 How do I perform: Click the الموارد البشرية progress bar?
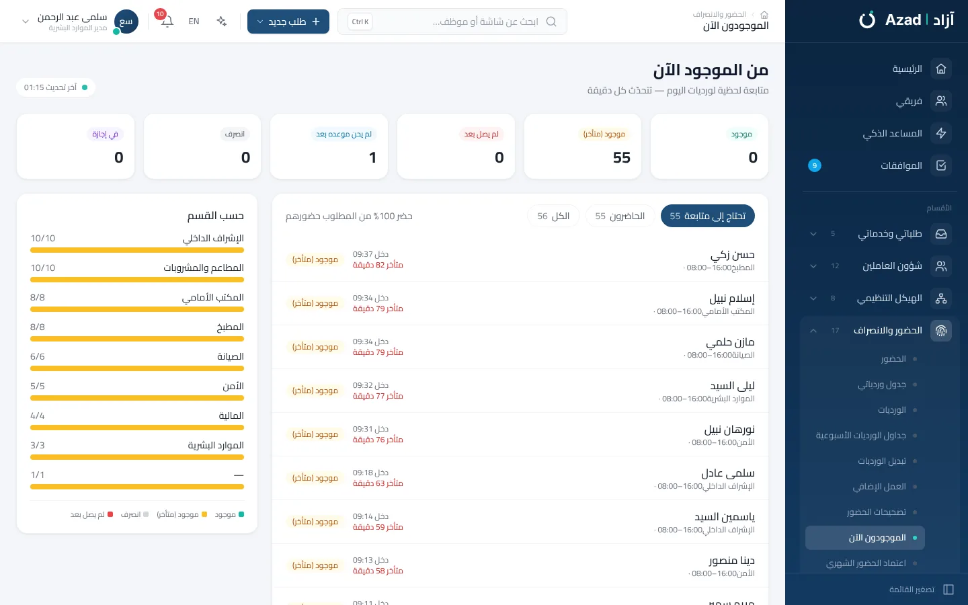click(x=137, y=457)
